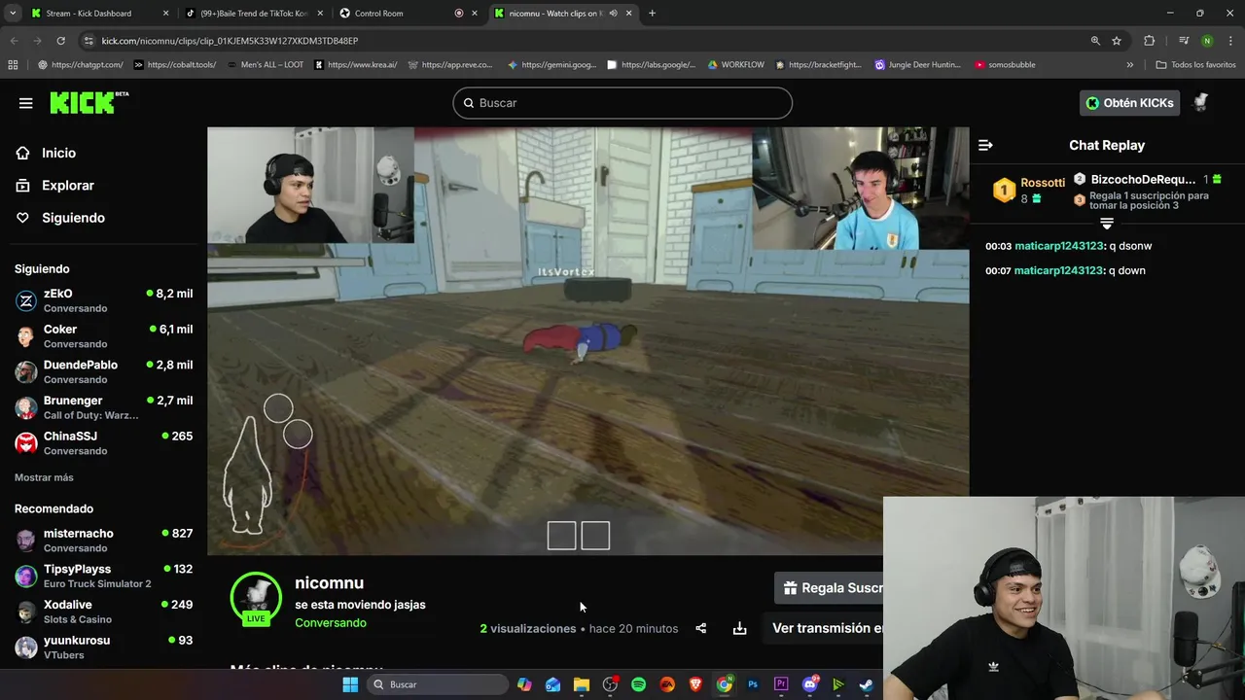
Task: Open the DuendePablo followed channel
Action: point(103,371)
